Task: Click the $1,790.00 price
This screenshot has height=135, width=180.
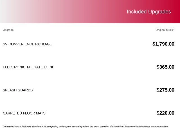Action: [x=163, y=44]
